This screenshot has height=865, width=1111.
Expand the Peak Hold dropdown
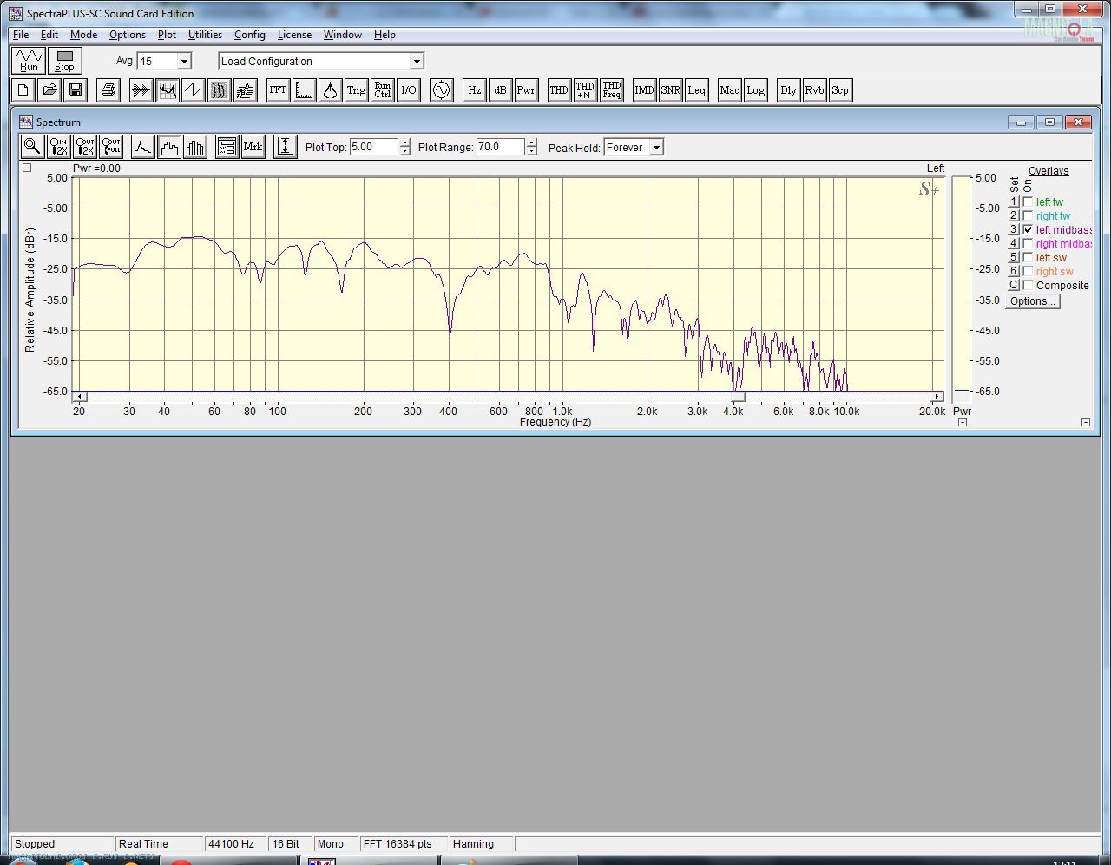656,148
